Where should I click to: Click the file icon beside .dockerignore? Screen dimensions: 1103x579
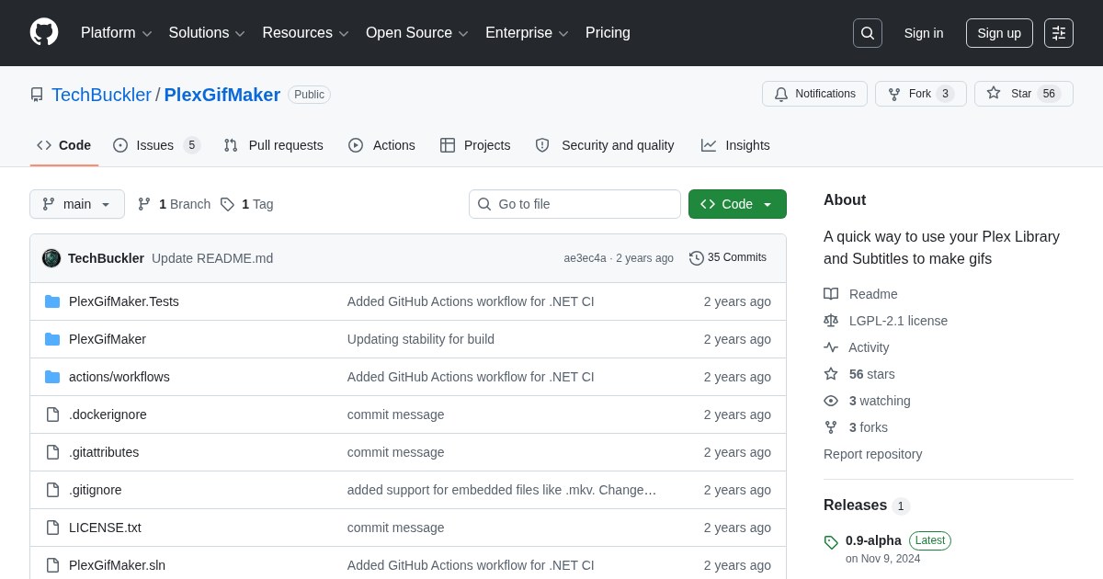coord(52,414)
